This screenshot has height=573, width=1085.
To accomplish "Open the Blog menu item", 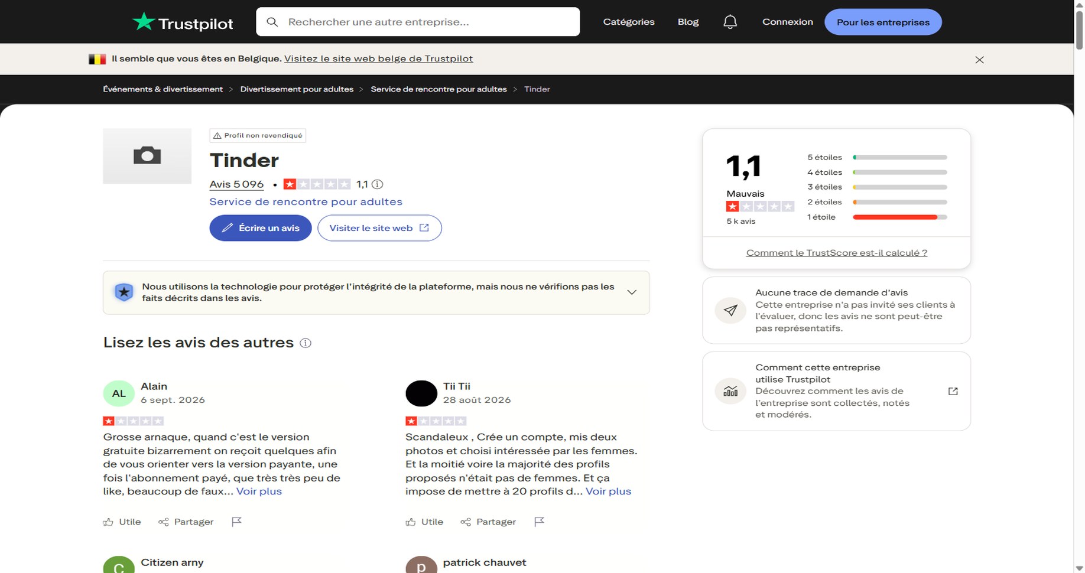I will point(688,22).
